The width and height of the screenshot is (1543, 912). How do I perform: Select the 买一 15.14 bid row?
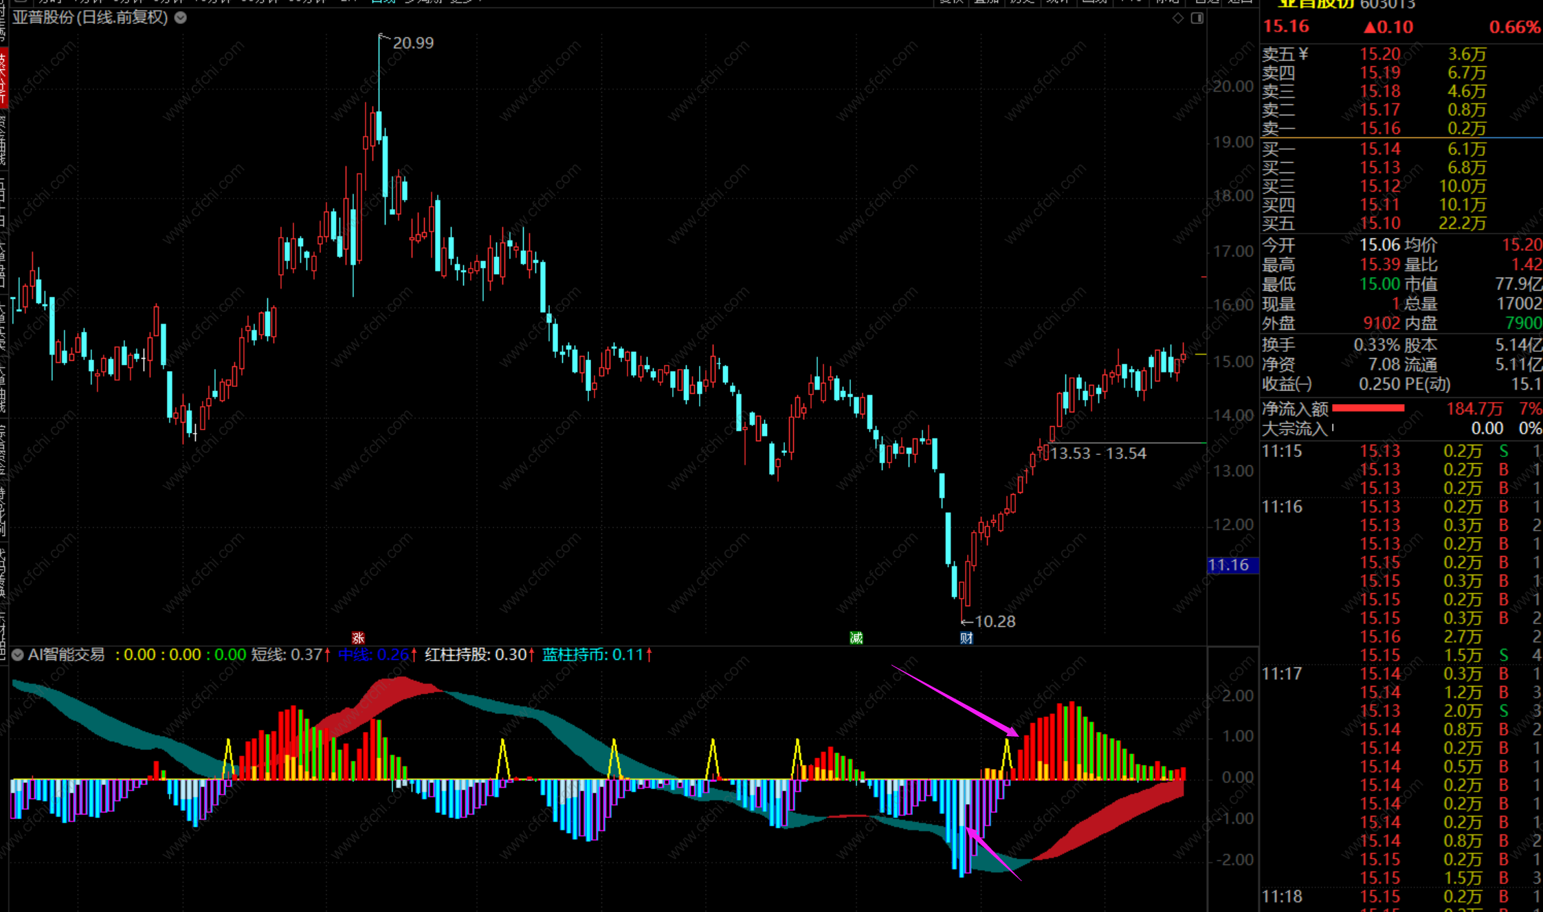pos(1379,149)
